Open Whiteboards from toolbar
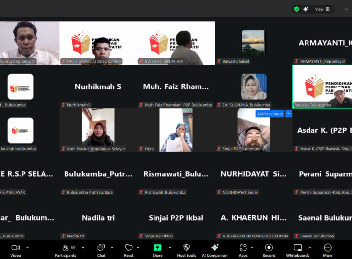 tap(297, 249)
